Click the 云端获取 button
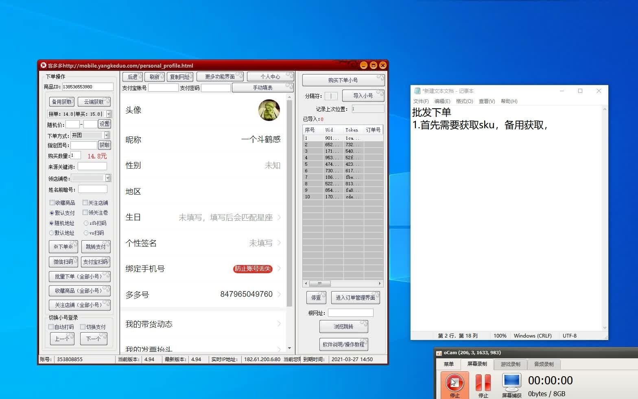Image resolution: width=638 pixels, height=399 pixels. click(x=94, y=102)
